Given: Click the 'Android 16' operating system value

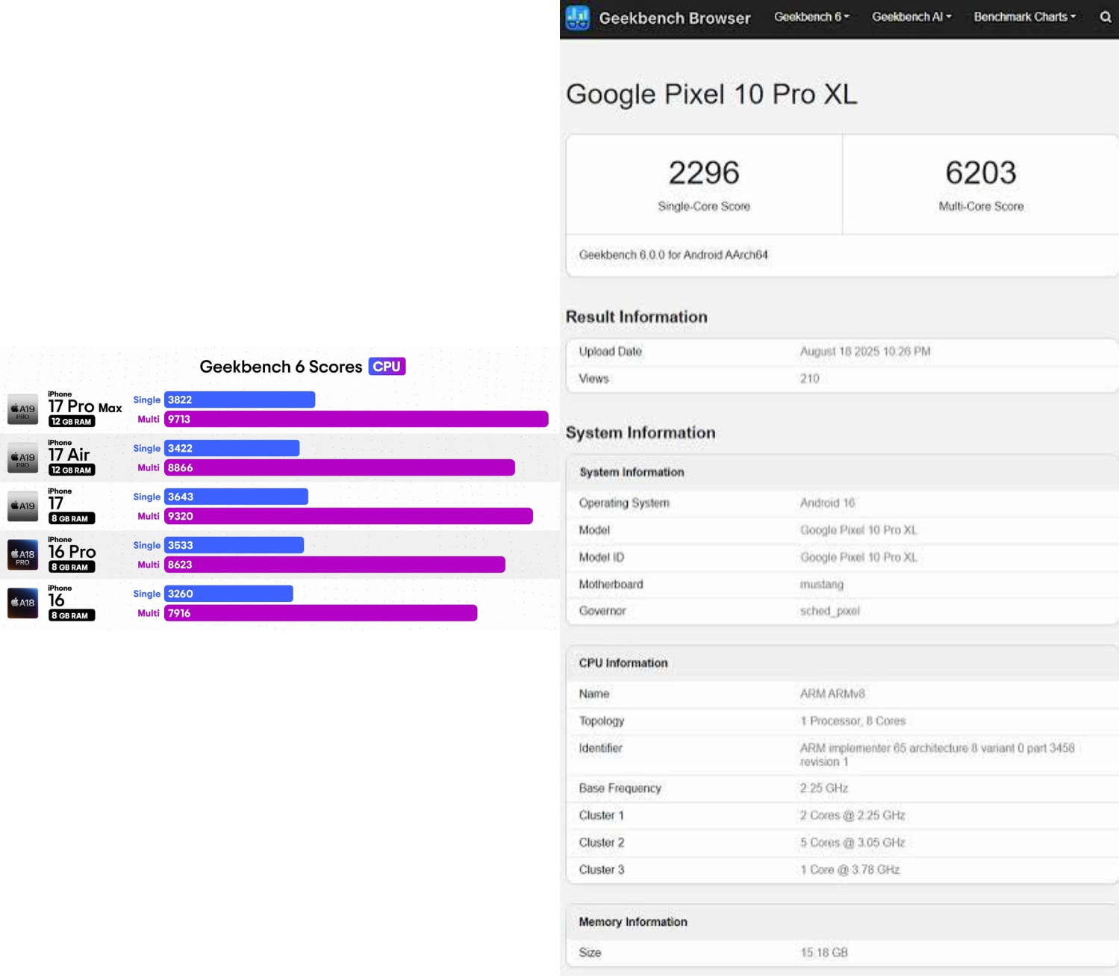Looking at the screenshot, I should click(827, 503).
